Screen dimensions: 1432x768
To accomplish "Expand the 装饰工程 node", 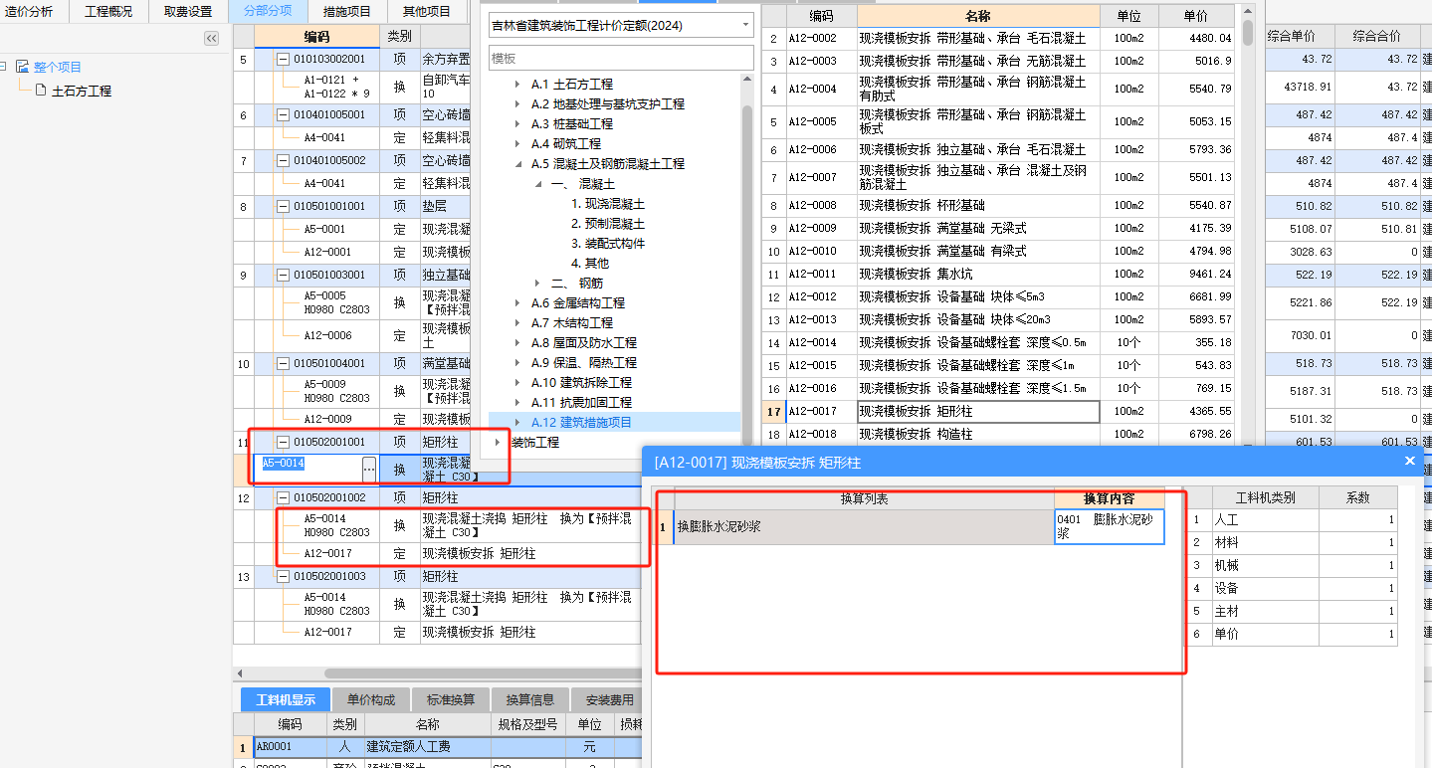I will [x=498, y=443].
